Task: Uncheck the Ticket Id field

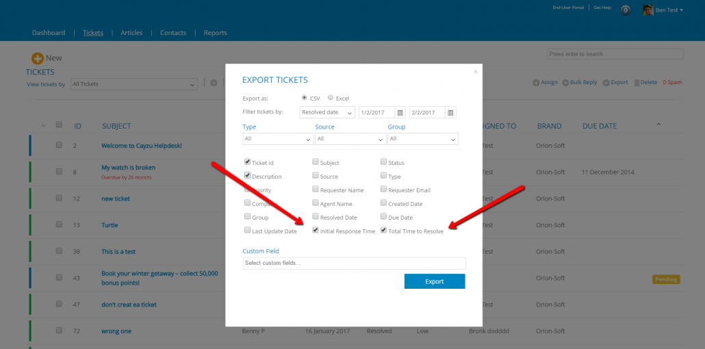Action: pos(247,162)
